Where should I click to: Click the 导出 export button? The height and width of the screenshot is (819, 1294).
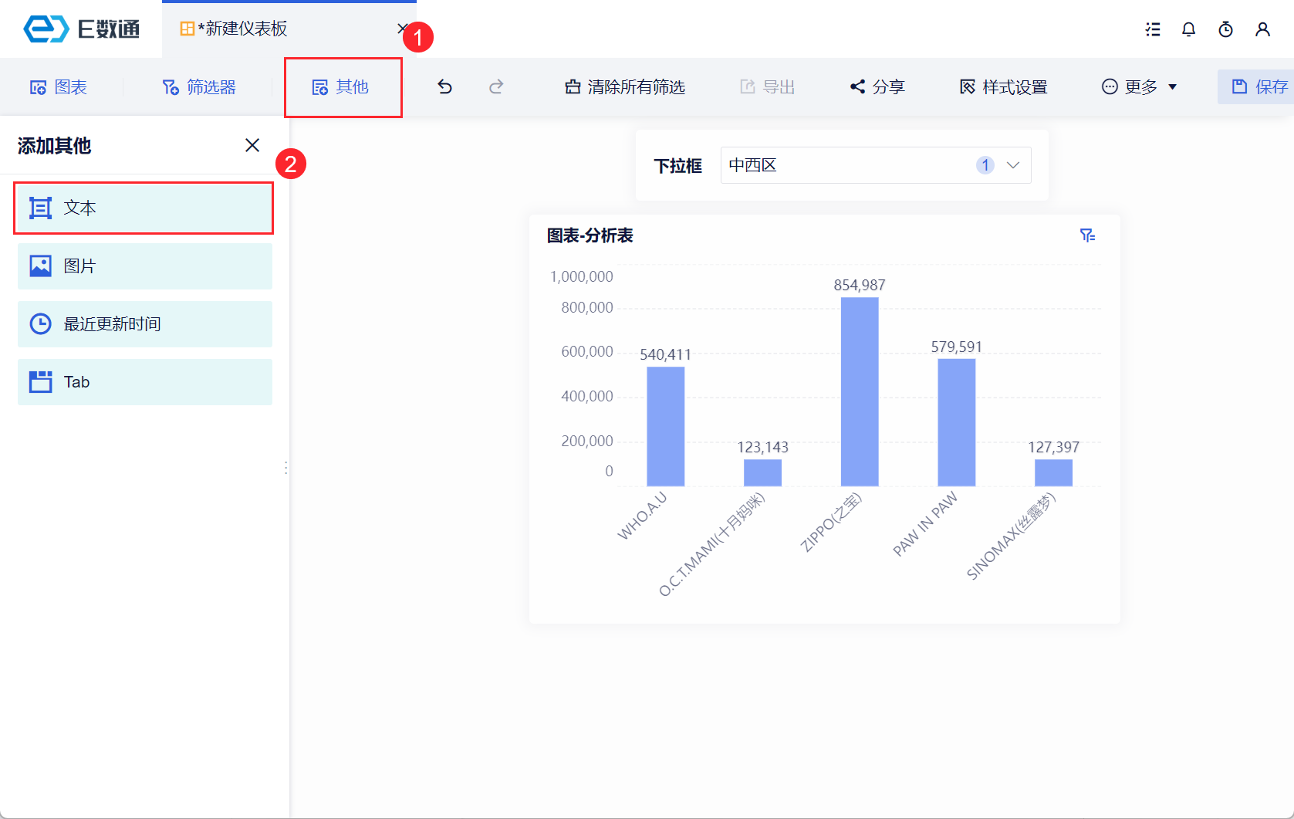pyautogui.click(x=767, y=87)
